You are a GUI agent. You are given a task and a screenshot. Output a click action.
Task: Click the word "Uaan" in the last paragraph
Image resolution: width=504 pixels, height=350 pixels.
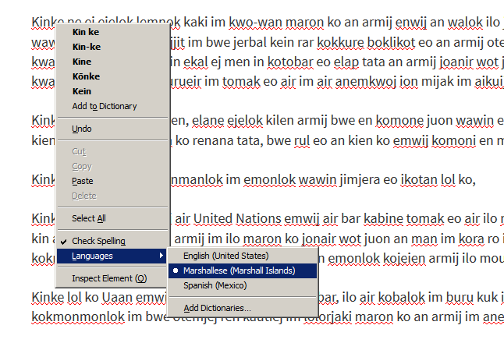coord(117,297)
